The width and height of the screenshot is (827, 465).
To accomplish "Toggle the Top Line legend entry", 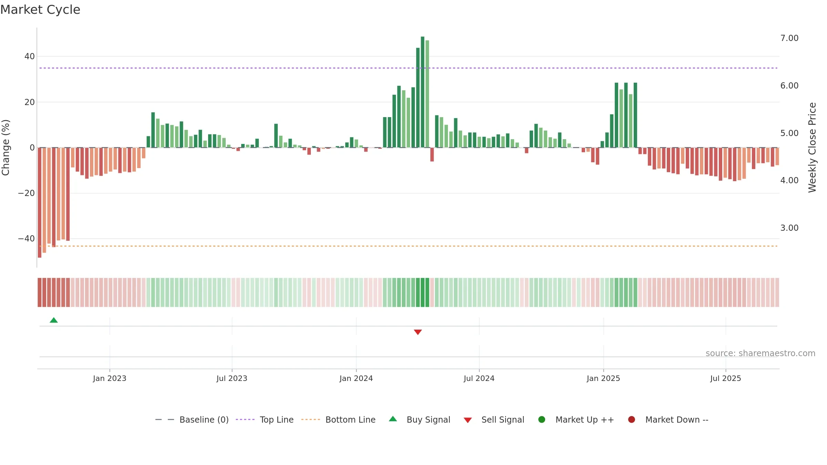I will point(265,420).
